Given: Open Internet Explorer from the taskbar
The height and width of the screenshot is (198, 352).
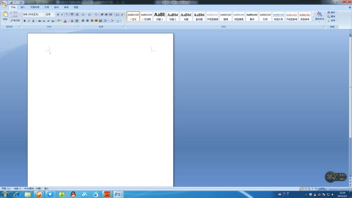Looking at the screenshot, I should 16,194.
